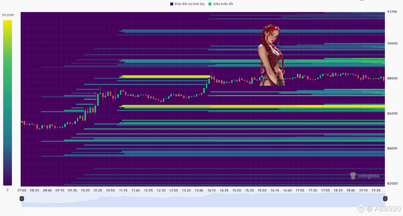403x216 pixels.
Task: Click the 88000 price axis label
Action: (x=392, y=79)
